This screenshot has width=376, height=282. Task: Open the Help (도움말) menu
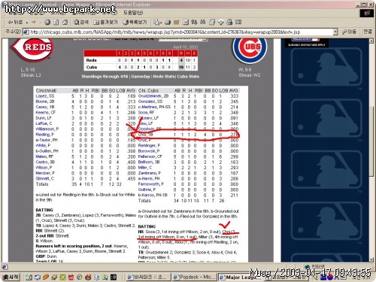pyautogui.click(x=133, y=13)
